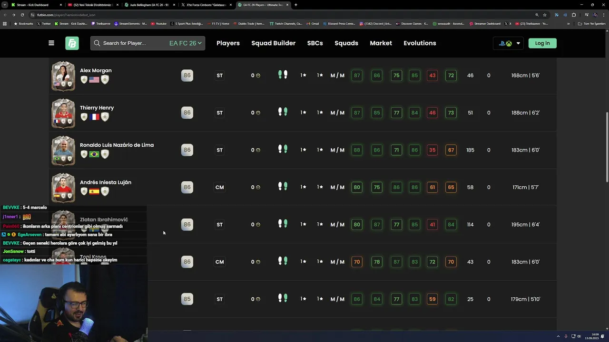Screen dimensions: 609x342
Task: Click the Brazil flag under Ronaldo
Action: point(94,154)
